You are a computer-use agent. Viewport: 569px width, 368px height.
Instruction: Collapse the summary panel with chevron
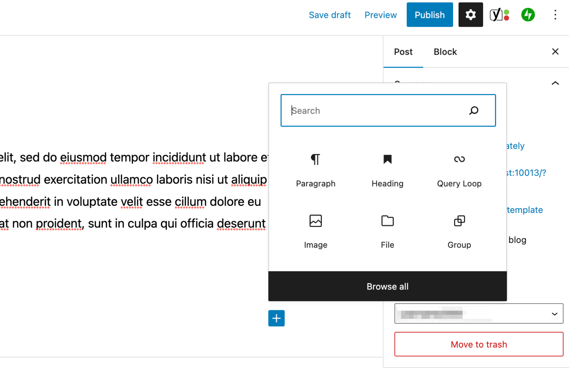click(x=555, y=83)
